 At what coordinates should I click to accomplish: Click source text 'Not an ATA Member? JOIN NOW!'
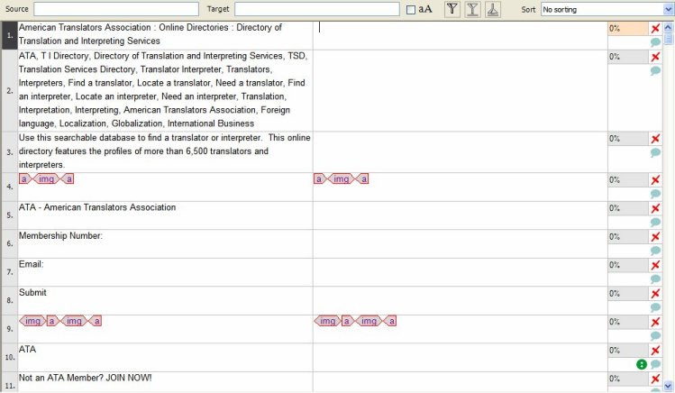(86, 378)
